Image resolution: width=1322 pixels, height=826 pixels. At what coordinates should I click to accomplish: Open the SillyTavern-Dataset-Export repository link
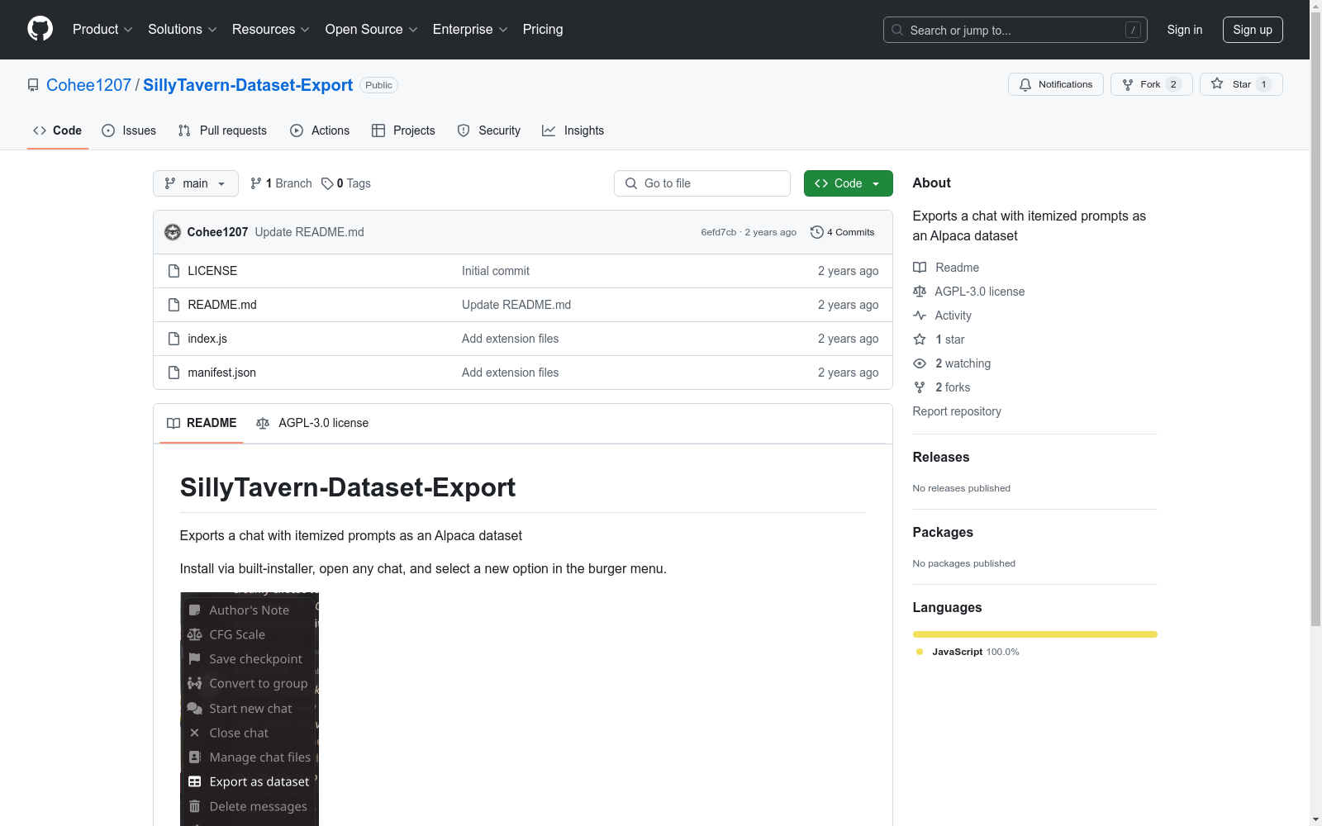tap(248, 85)
